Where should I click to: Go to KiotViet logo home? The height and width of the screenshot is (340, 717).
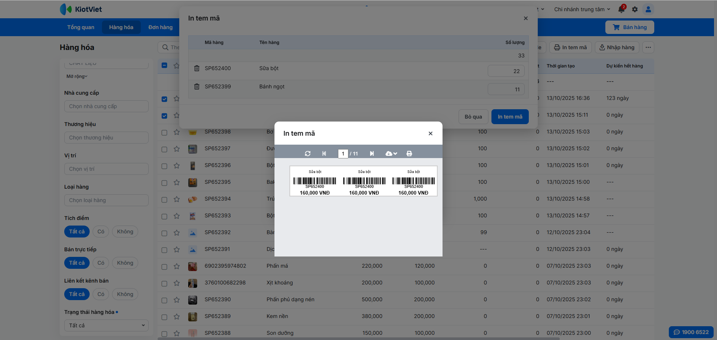point(81,9)
